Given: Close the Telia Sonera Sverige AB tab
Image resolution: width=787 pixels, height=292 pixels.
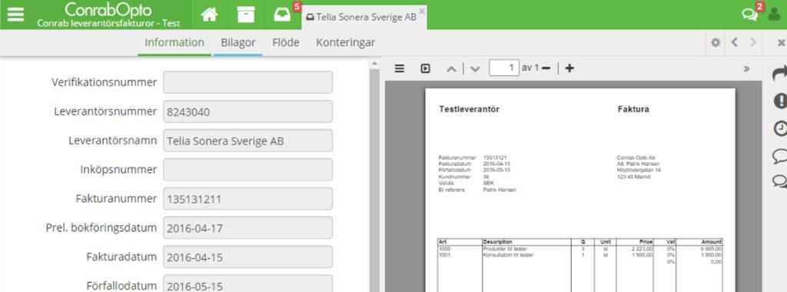Looking at the screenshot, I should point(422,10).
